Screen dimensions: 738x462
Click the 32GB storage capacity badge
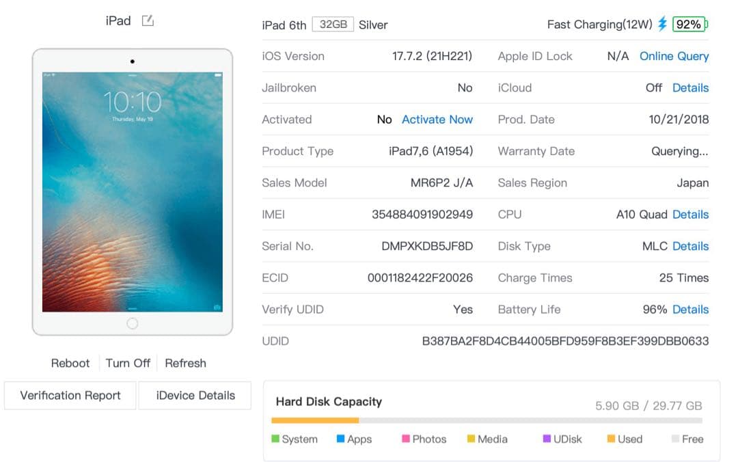[x=334, y=23]
